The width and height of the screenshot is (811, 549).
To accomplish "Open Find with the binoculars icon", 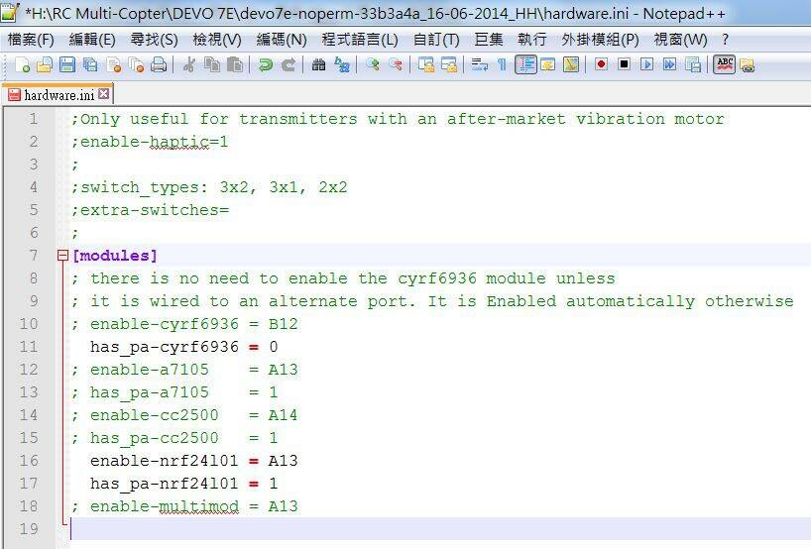I will [x=318, y=64].
